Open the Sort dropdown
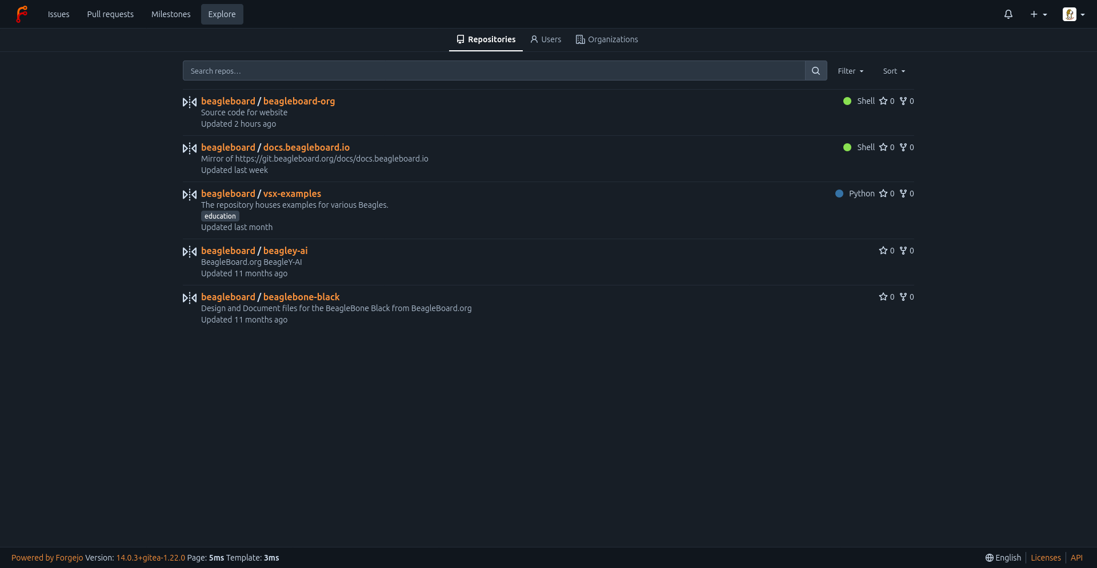The height and width of the screenshot is (568, 1097). 894,71
